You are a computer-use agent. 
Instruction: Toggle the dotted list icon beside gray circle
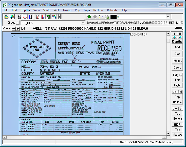pos(101,17)
